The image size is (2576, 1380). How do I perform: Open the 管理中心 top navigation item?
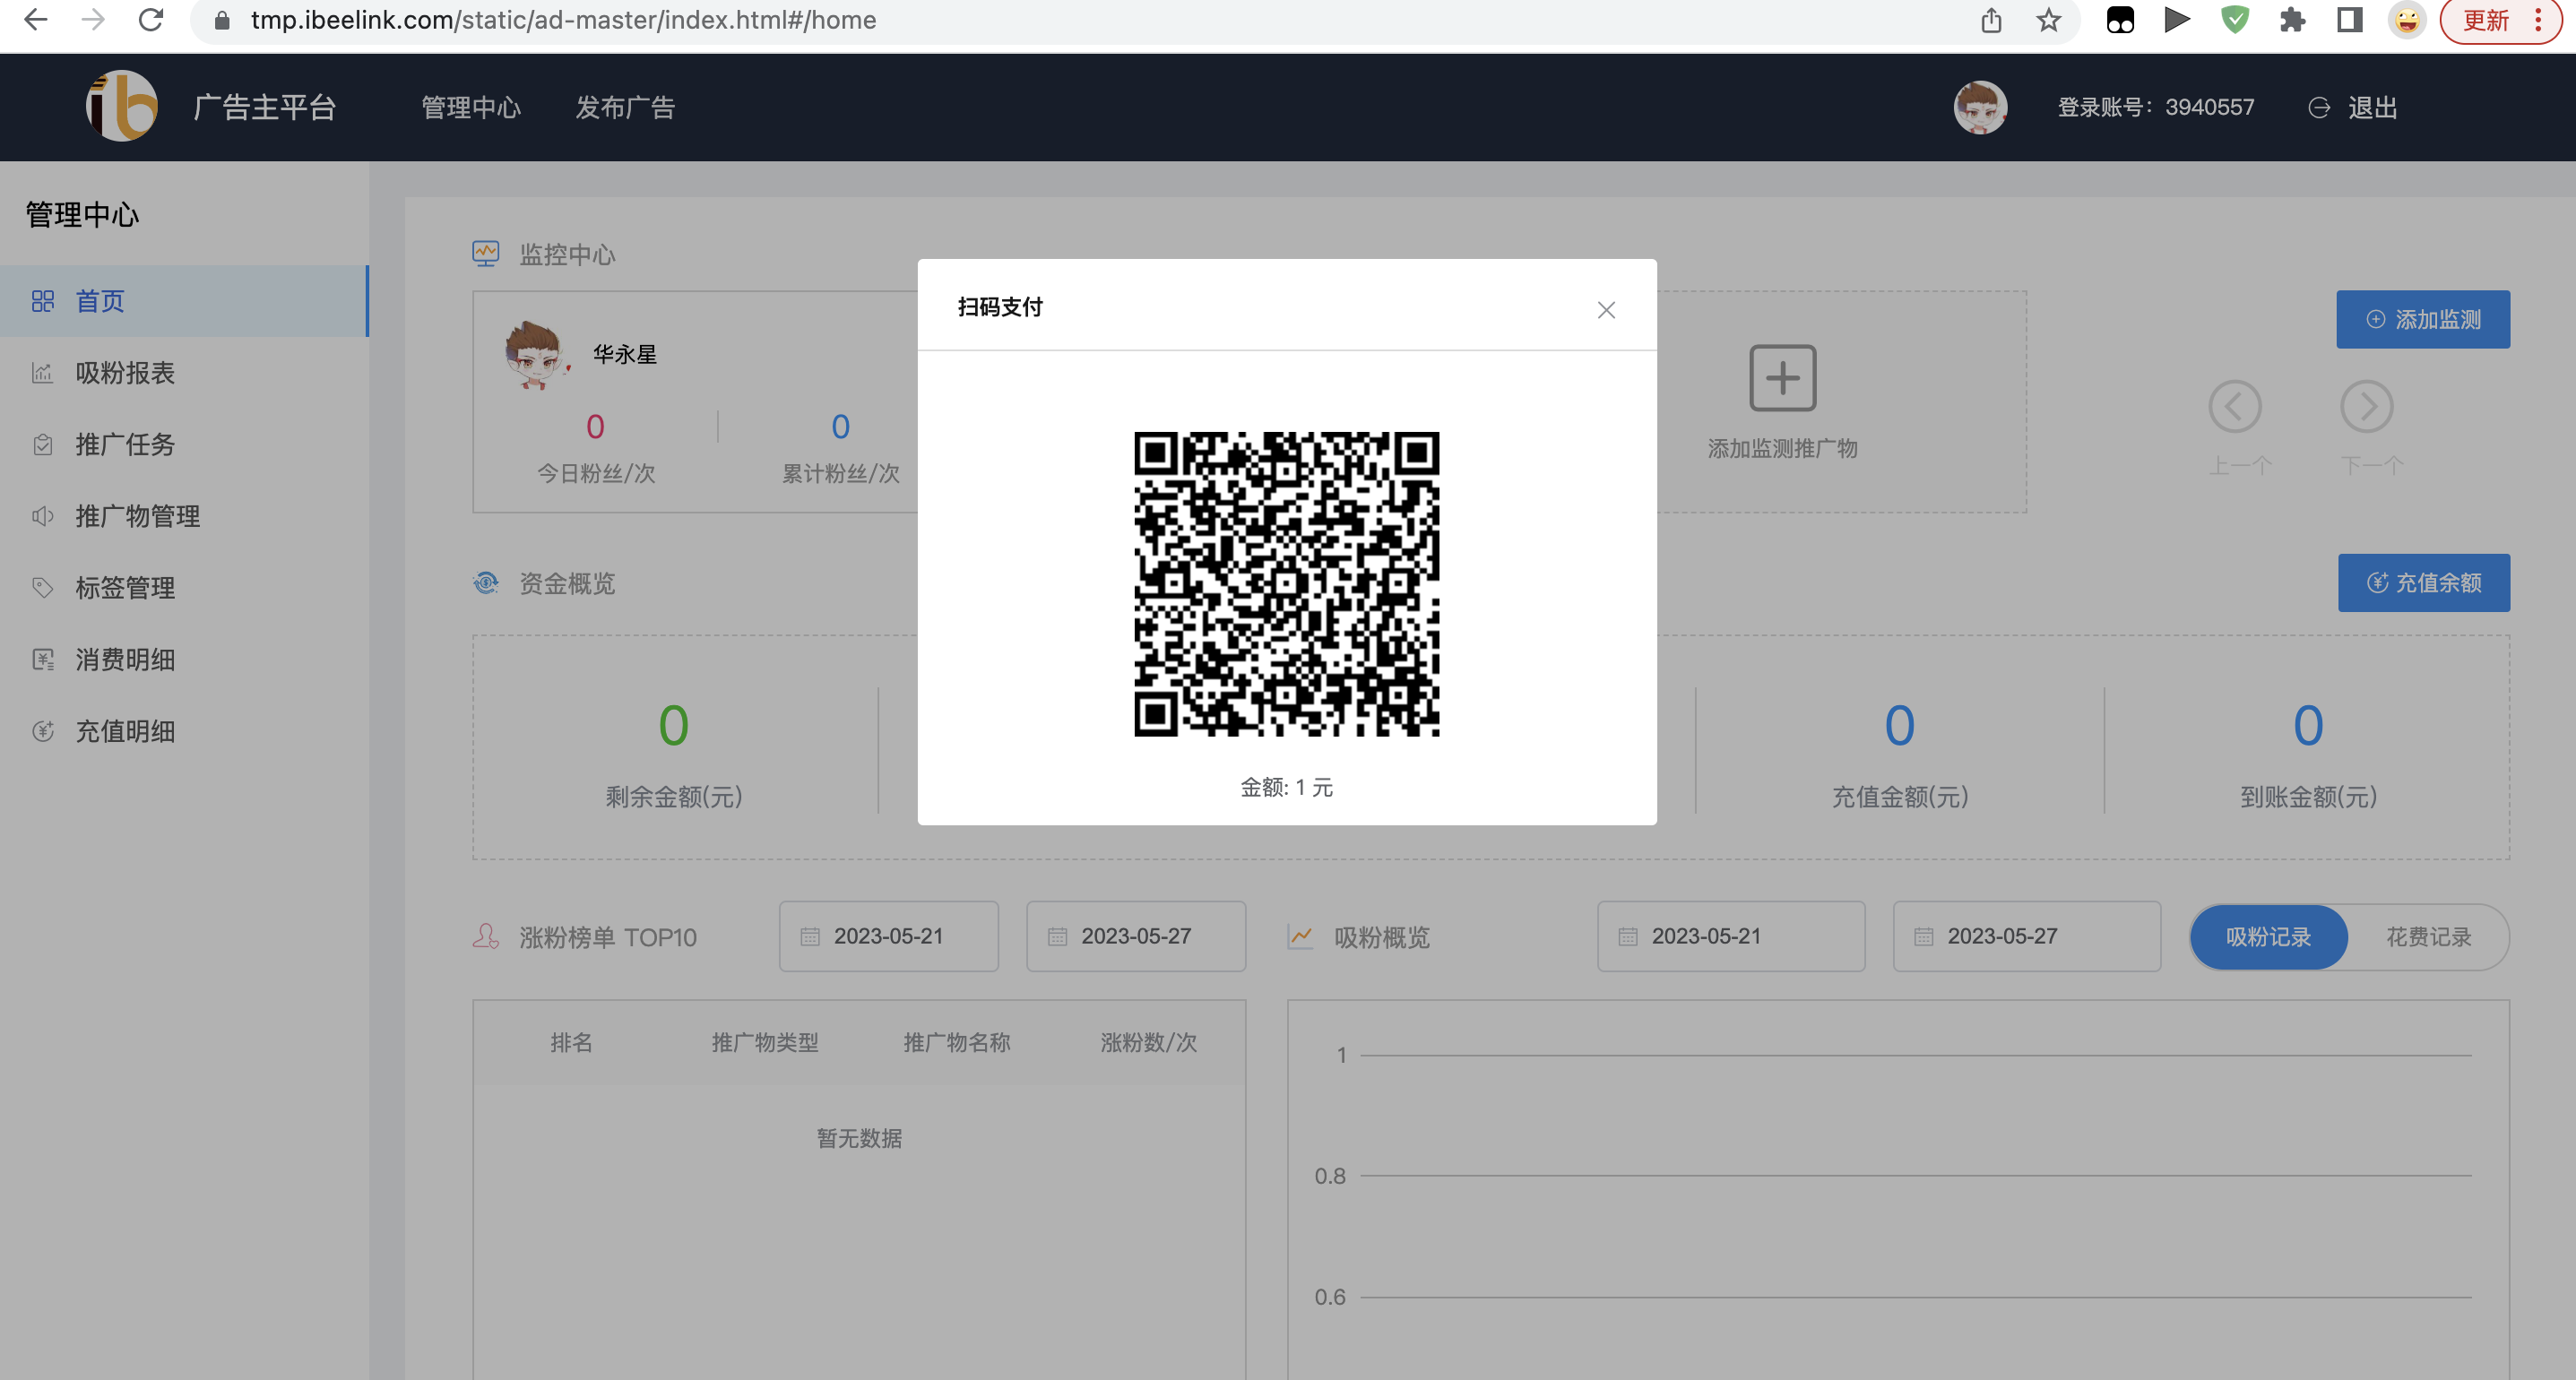click(471, 107)
